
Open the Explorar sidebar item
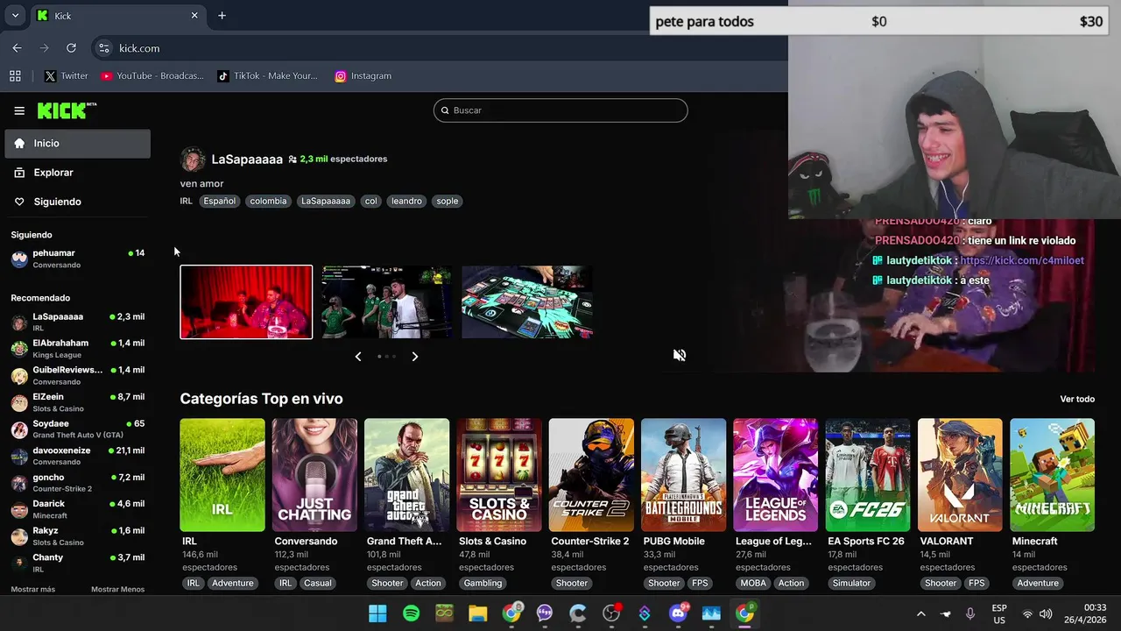[x=78, y=173]
